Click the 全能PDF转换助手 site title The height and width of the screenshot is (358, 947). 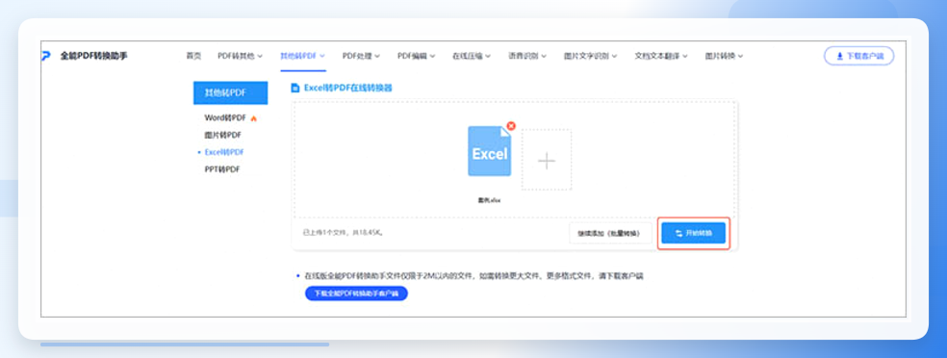point(93,56)
